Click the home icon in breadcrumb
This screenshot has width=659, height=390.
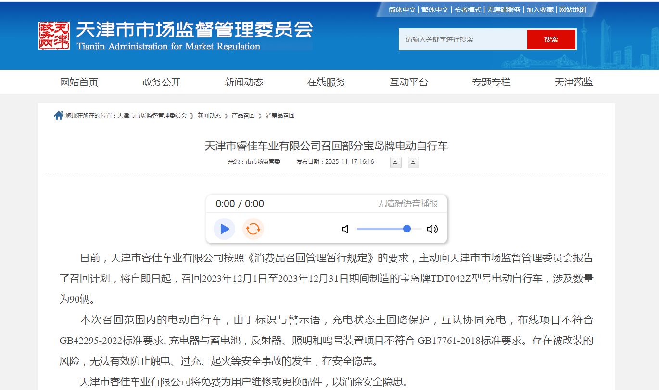(59, 116)
